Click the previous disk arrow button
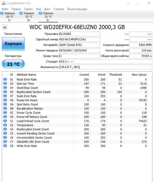The height and width of the screenshot is (182, 154). click(x=5, y=27)
